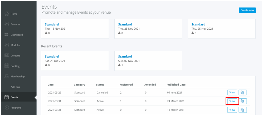The image size is (263, 117).
Task: View the event published 09 June 2021
Action: (232, 92)
